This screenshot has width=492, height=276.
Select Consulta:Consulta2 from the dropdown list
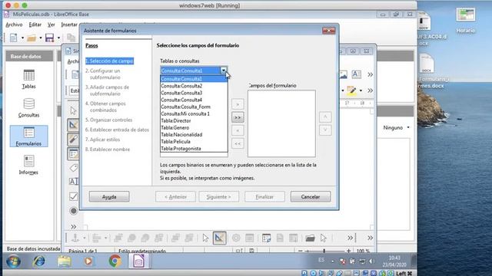(x=194, y=86)
